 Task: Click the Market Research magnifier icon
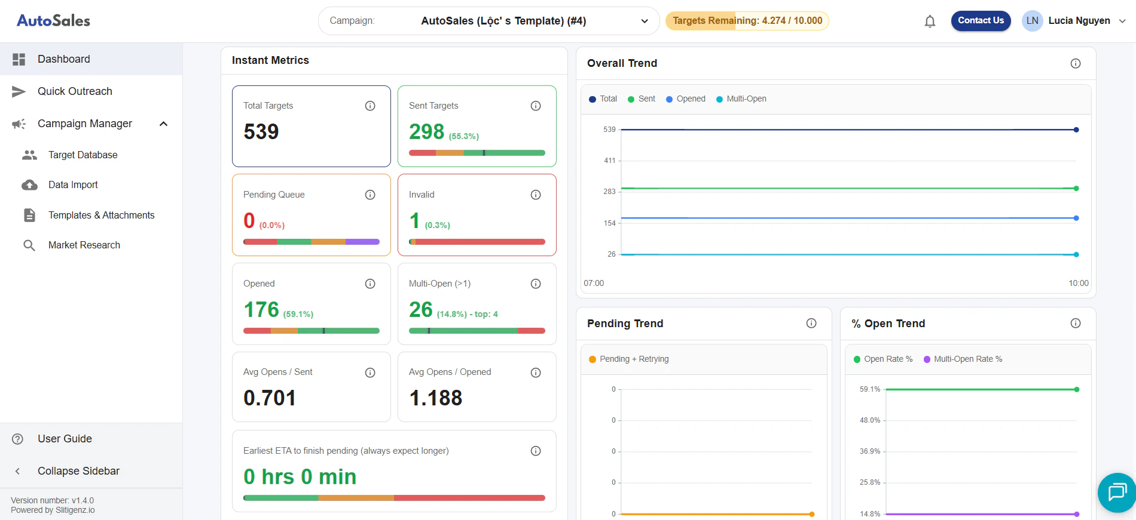pyautogui.click(x=29, y=245)
